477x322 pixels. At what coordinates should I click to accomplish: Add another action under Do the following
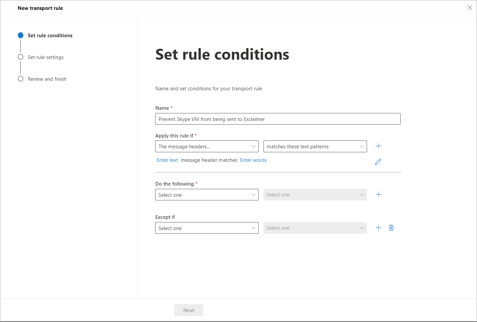(379, 195)
